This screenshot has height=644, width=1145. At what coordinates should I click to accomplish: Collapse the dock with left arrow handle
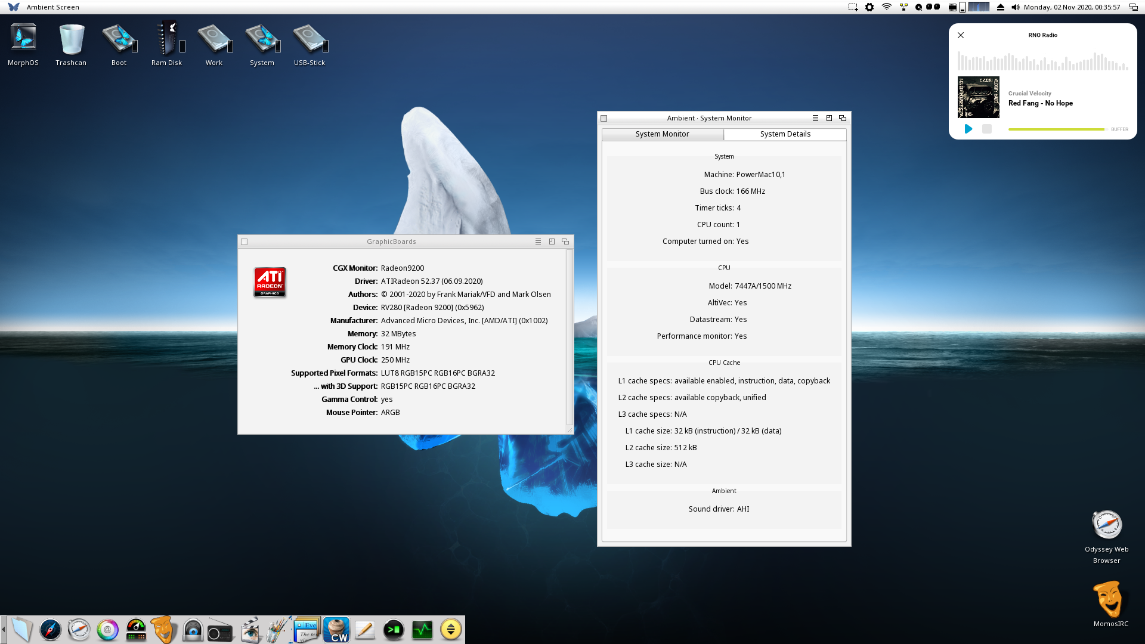click(4, 630)
